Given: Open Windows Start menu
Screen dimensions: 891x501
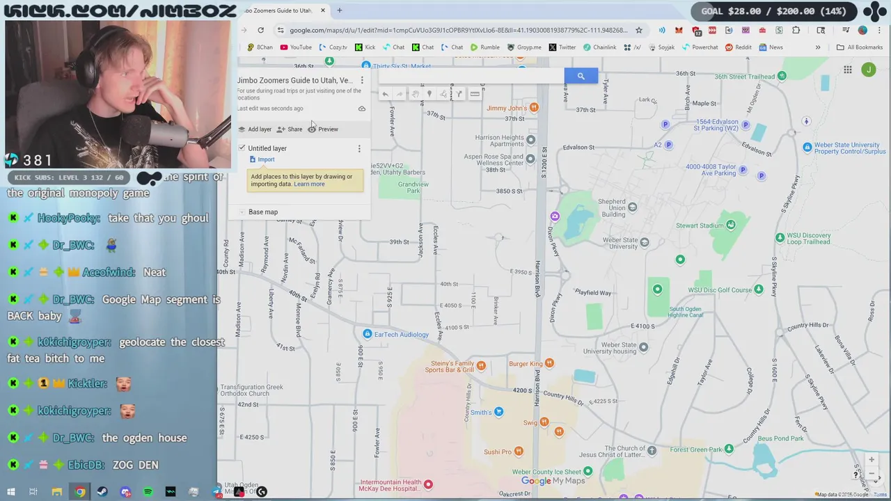Looking at the screenshot, I should tap(11, 492).
